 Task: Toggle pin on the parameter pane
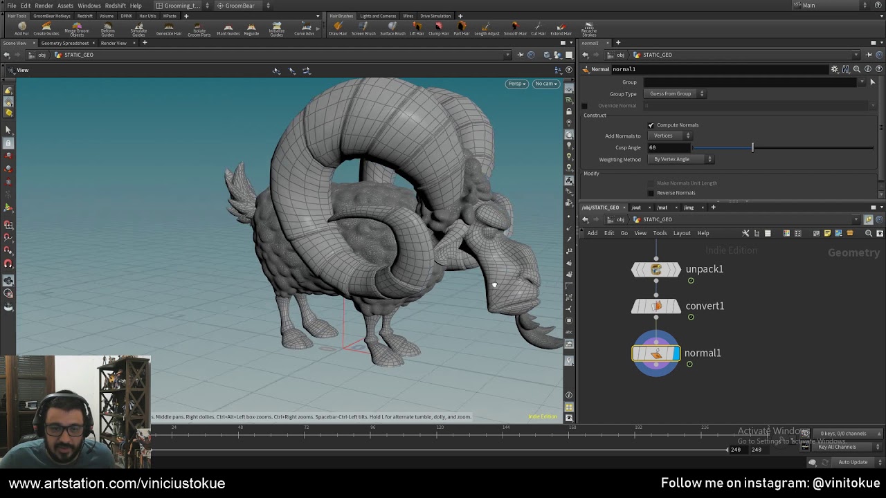pyautogui.click(x=869, y=55)
